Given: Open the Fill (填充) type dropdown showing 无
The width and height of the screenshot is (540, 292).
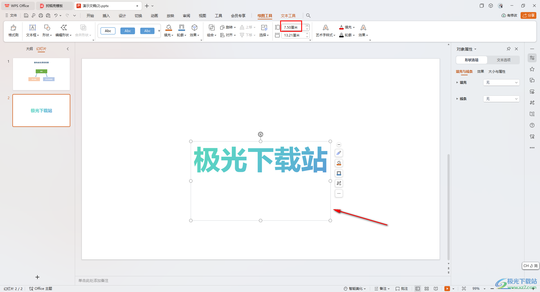Looking at the screenshot, I should pos(501,83).
